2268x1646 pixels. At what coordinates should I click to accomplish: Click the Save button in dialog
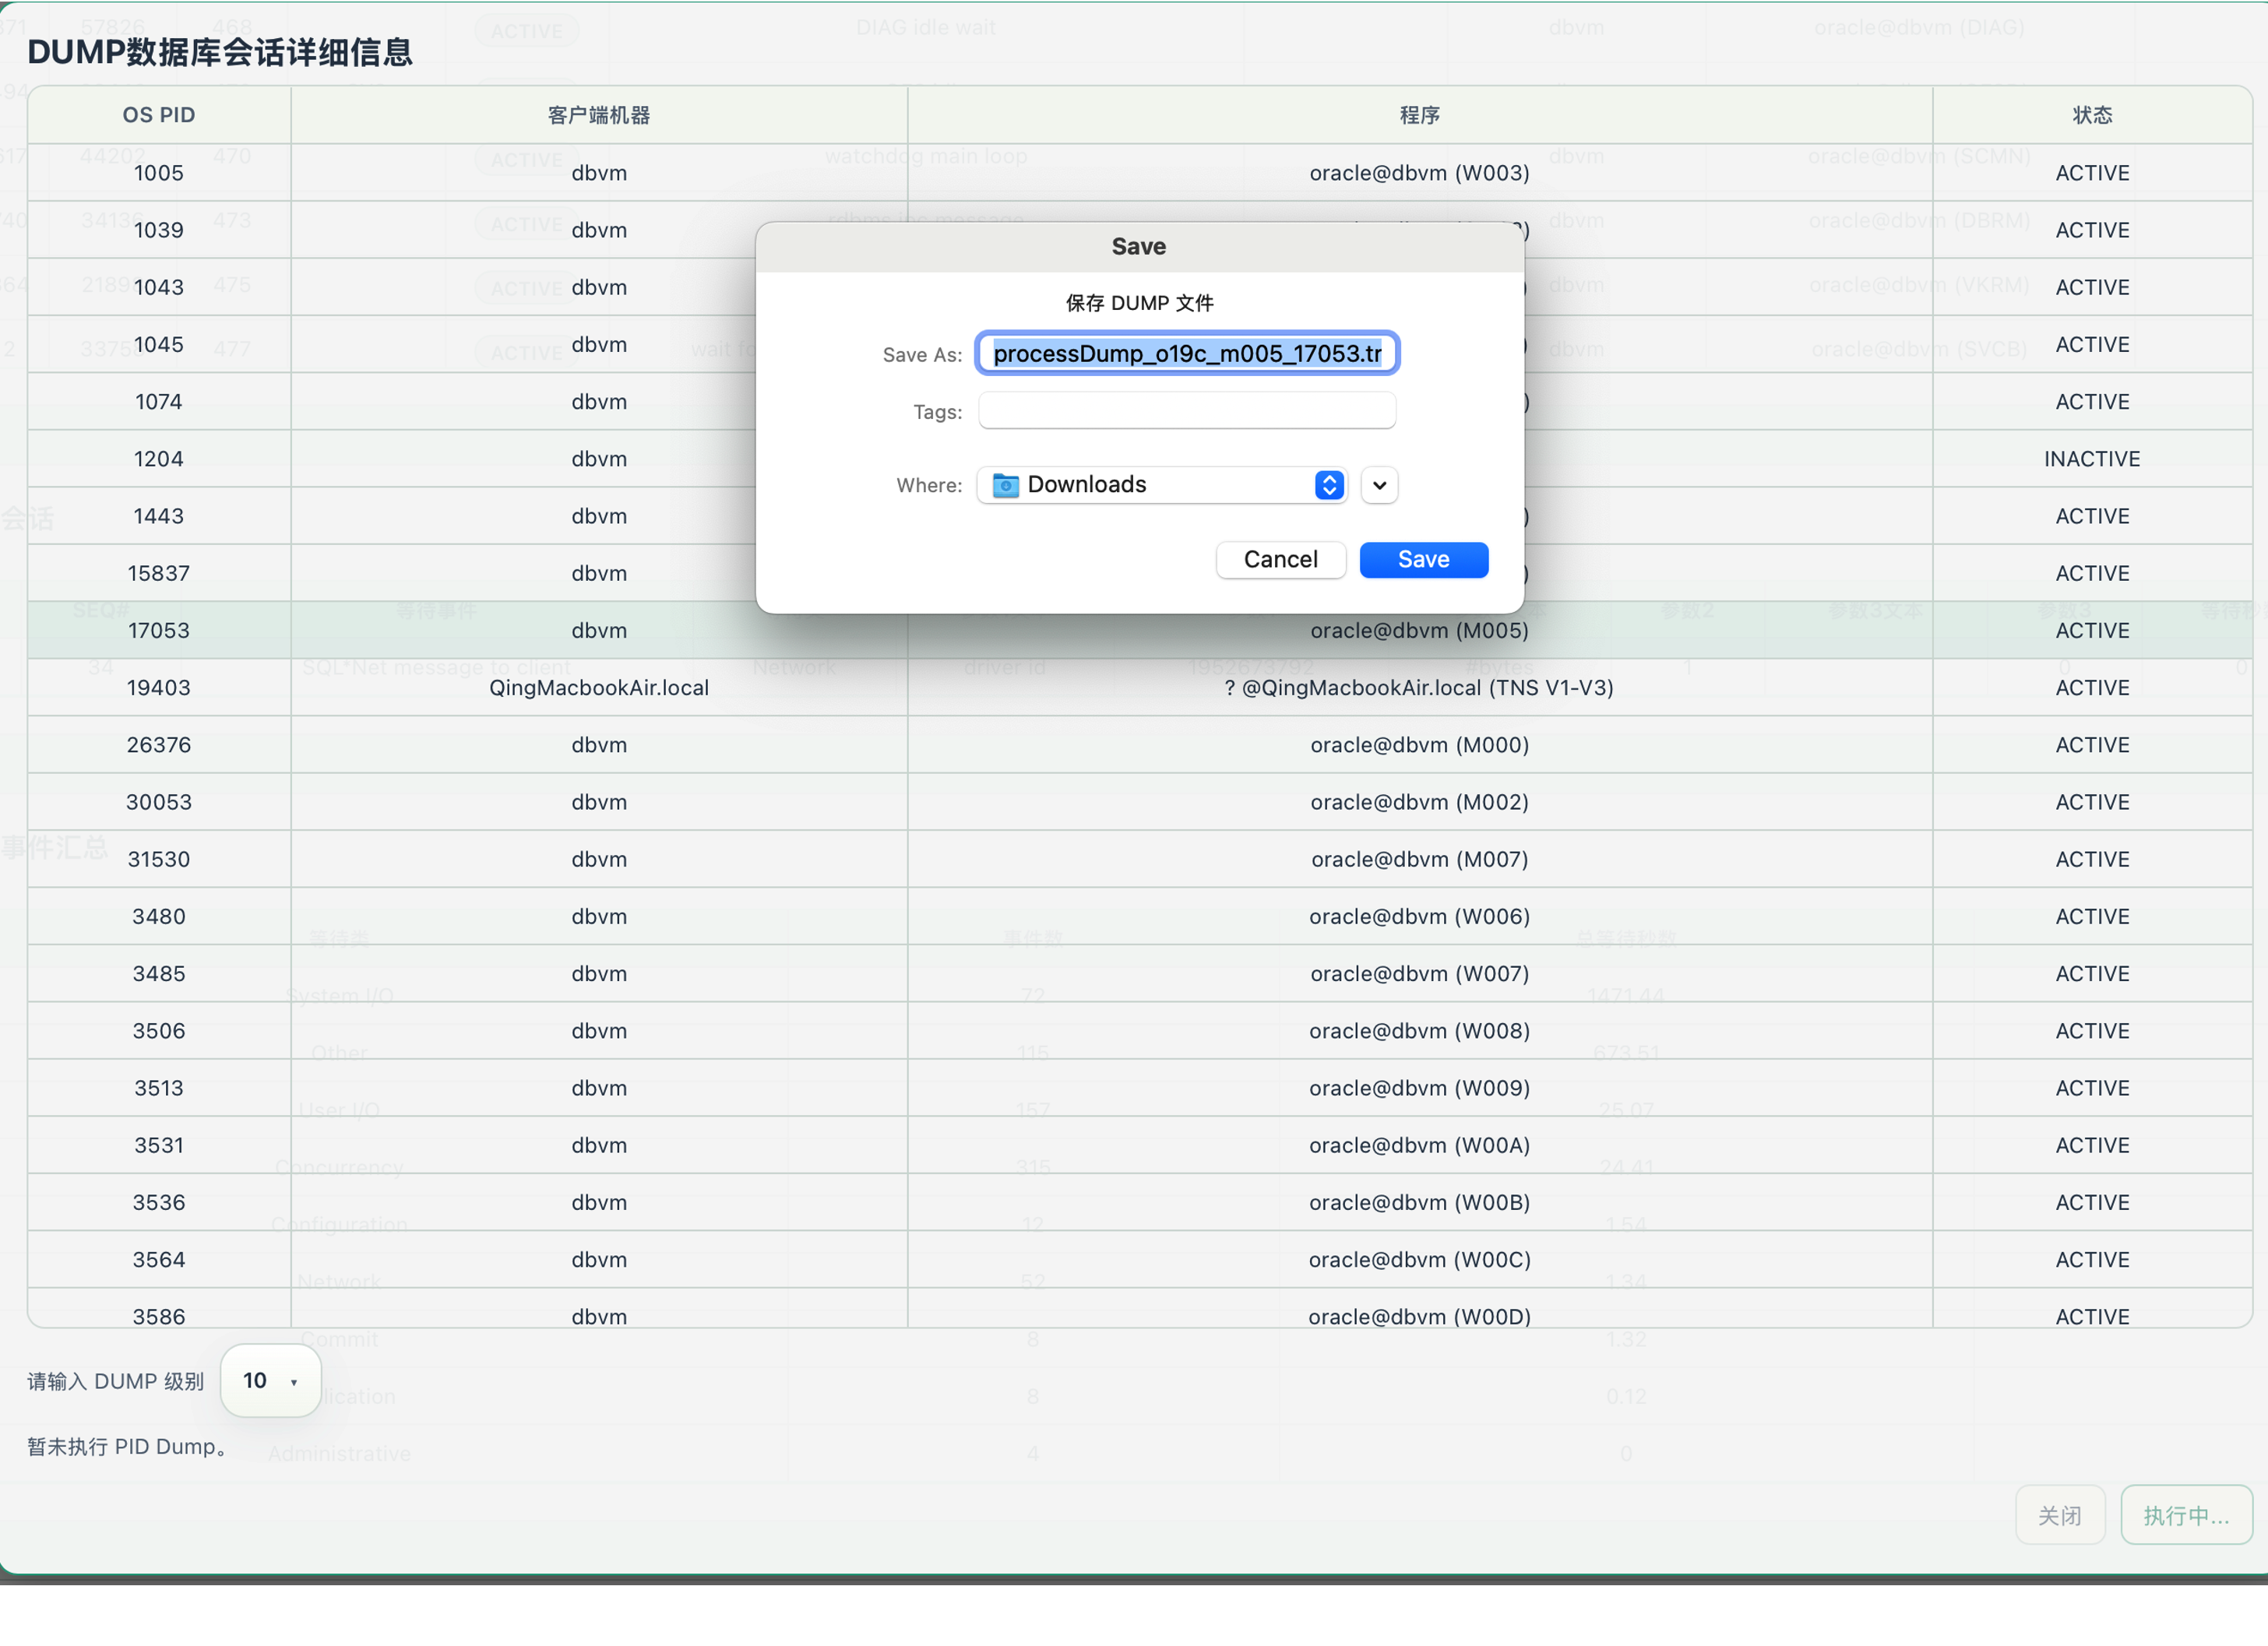coord(1423,559)
